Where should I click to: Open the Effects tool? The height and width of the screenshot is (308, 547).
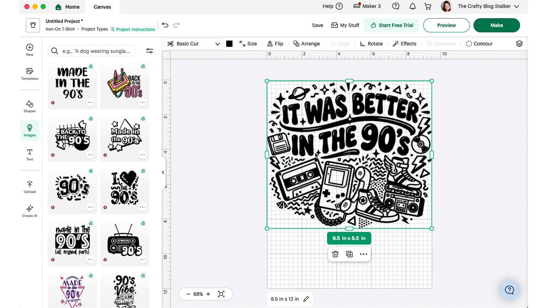click(404, 44)
